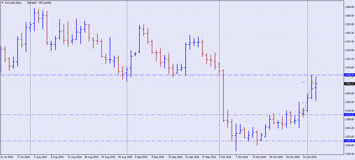Open the triangle dropdown beside XAUUSD,Daily
The width and height of the screenshot is (355, 160).
pyautogui.click(x=2, y=3)
